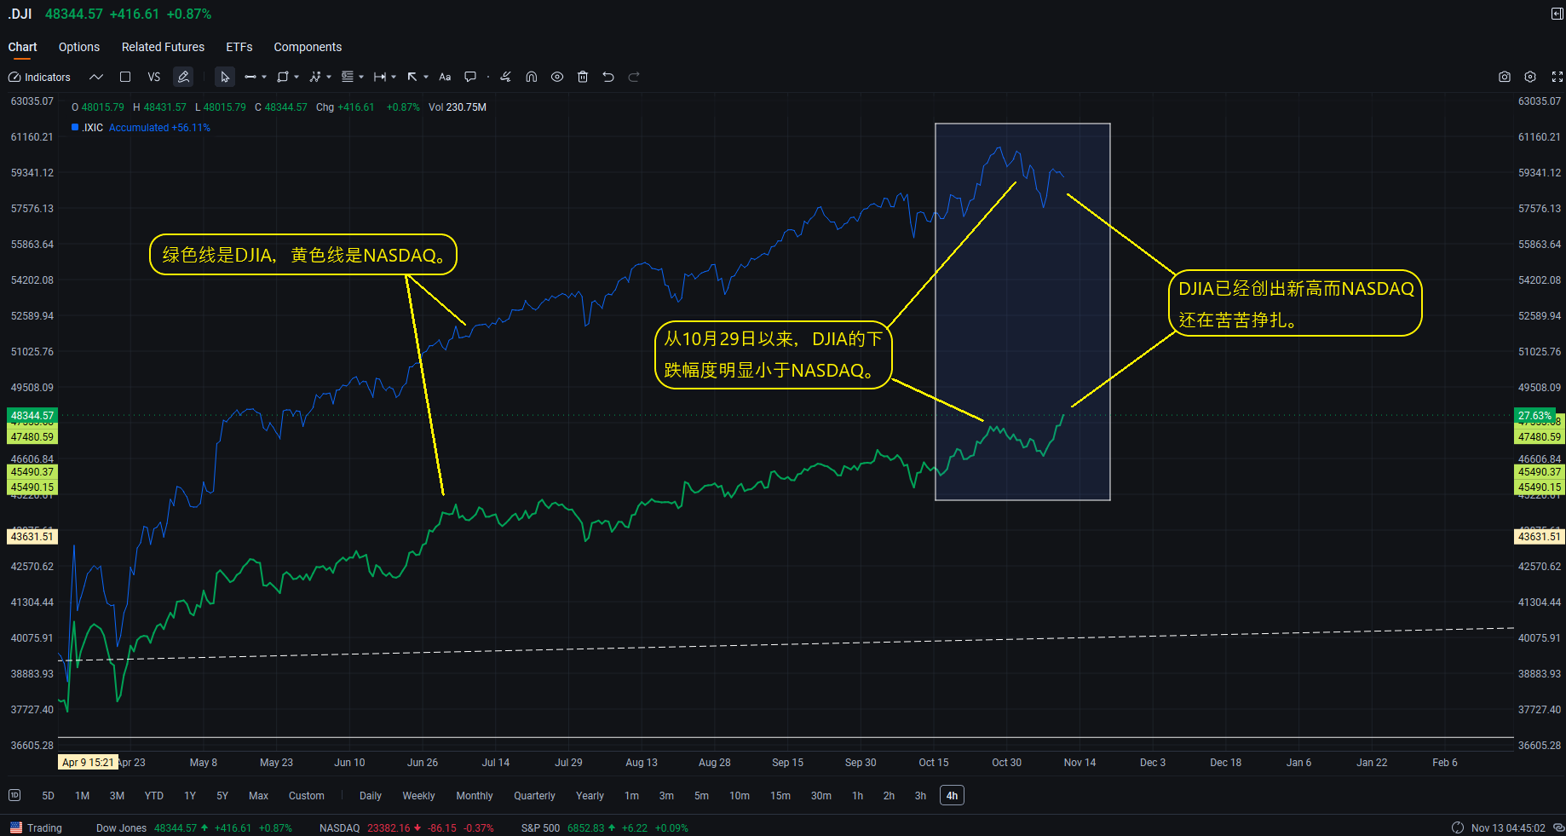Expand the shapes tool dropdown arrow
The height and width of the screenshot is (836, 1566).
297,77
